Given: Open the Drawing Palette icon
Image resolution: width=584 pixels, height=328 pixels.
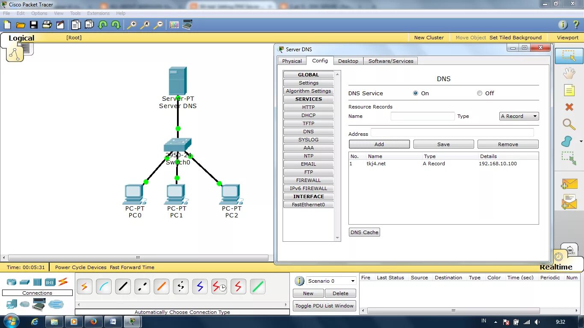Looking at the screenshot, I should tap(174, 25).
